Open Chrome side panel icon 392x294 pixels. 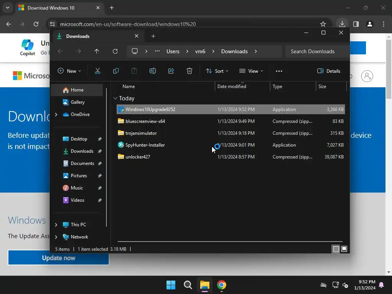click(356, 24)
